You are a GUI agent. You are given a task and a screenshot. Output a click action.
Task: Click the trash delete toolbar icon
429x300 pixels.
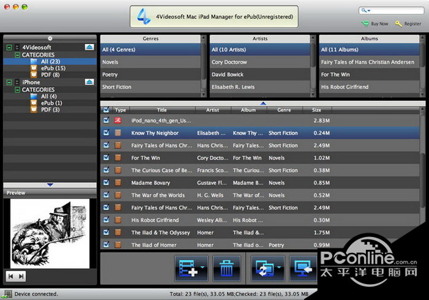[x=227, y=268]
